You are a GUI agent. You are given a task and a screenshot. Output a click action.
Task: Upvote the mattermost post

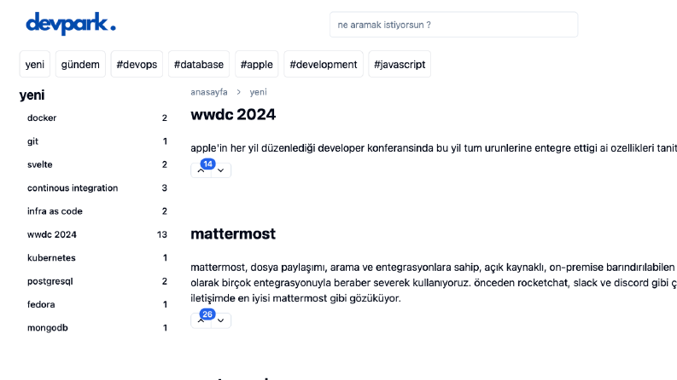(x=201, y=320)
